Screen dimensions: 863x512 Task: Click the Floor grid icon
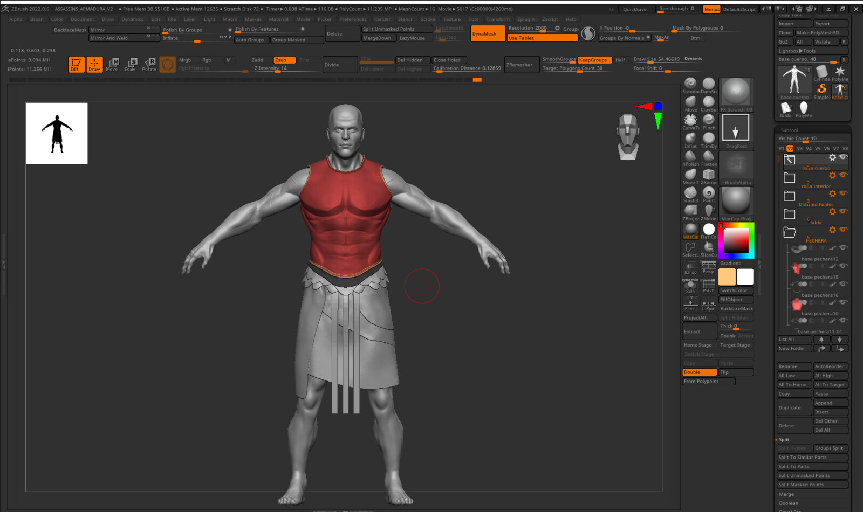tap(690, 303)
